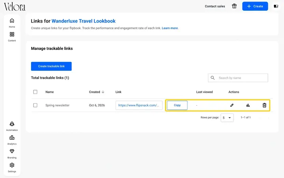Image resolution: width=284 pixels, height=178 pixels.
Task: Click the 1–1 of 1 pagination text
Action: (x=246, y=117)
